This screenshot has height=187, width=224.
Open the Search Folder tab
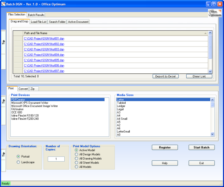coord(57,22)
